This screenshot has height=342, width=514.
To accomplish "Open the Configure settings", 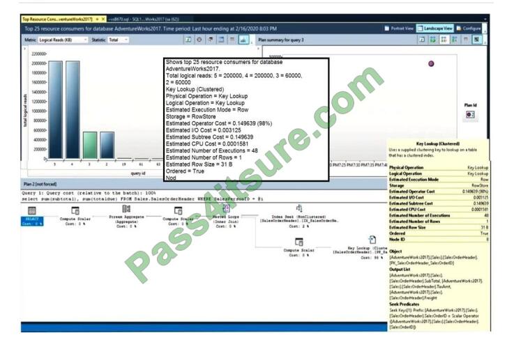I will coord(469,29).
